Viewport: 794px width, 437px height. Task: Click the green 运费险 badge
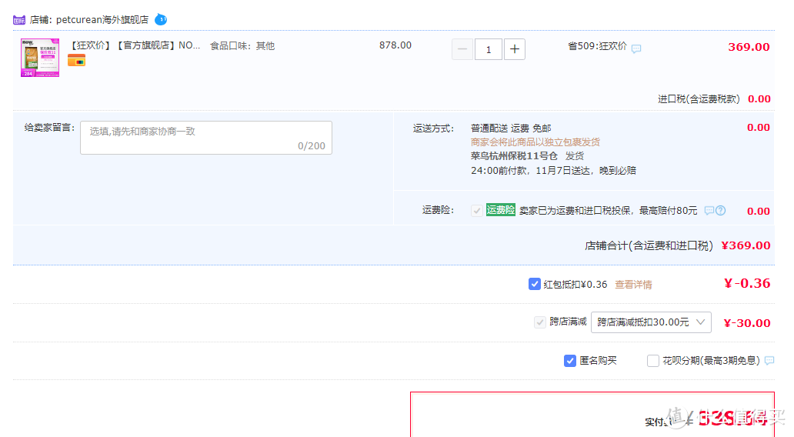click(x=500, y=210)
